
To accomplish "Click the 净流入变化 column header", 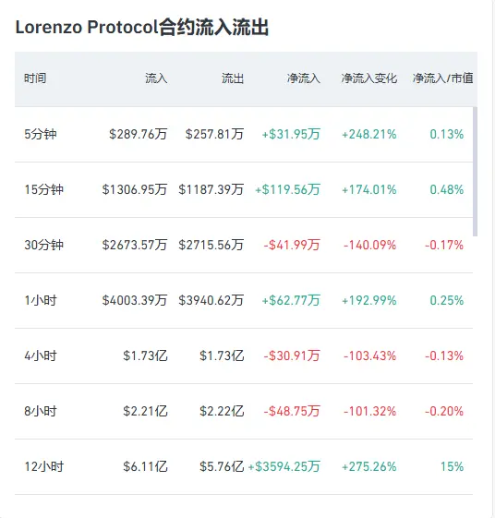I will 369,78.
